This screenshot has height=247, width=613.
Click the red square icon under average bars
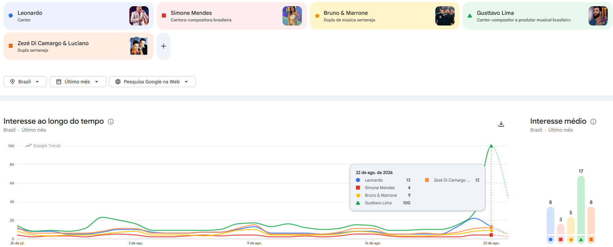coord(561,239)
